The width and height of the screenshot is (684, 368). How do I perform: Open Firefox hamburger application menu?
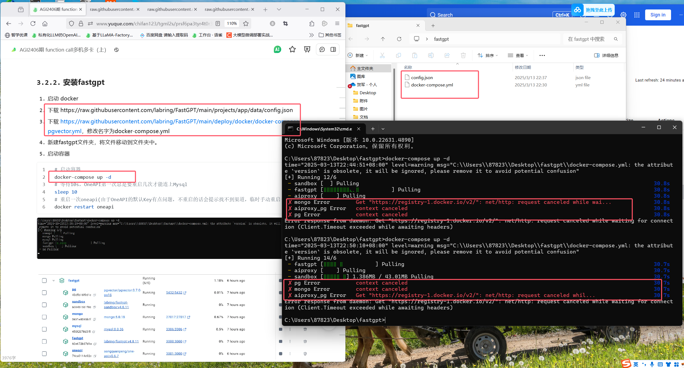pos(337,24)
